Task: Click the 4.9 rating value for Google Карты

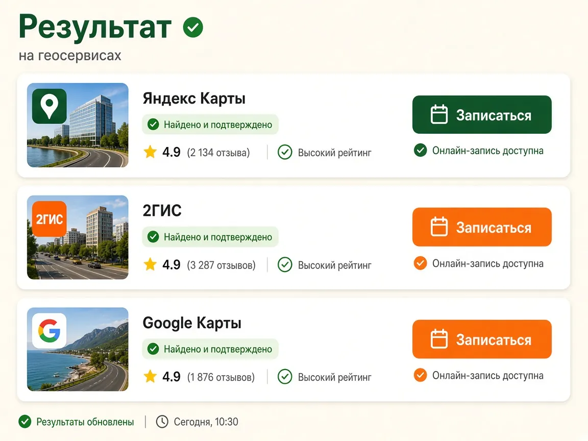Action: tap(171, 377)
